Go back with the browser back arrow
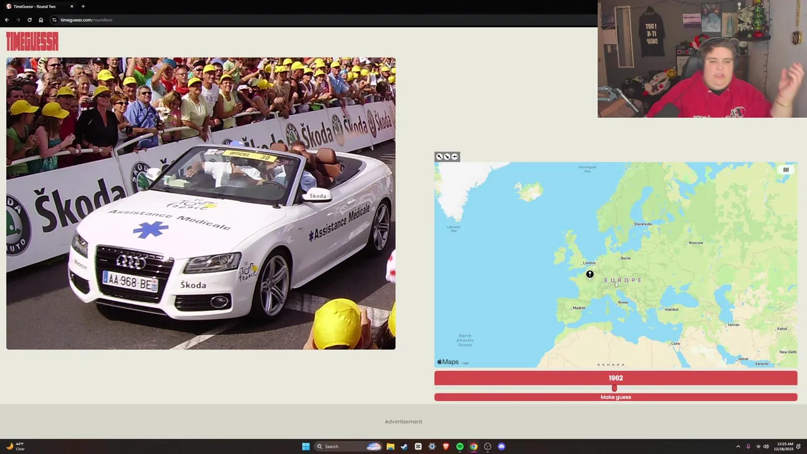Image resolution: width=807 pixels, height=454 pixels. 7,20
